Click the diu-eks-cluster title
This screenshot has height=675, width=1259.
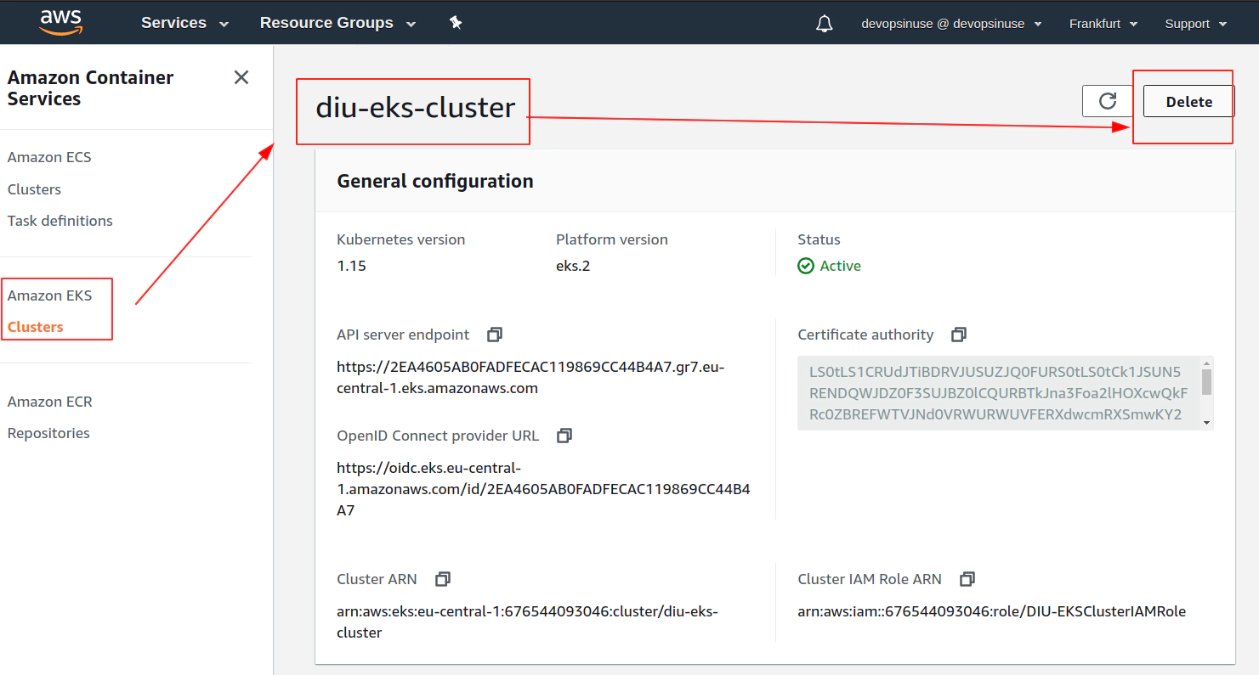point(416,108)
